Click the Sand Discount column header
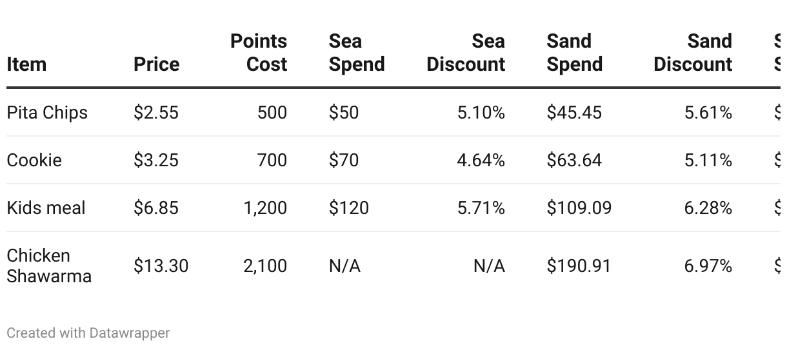The height and width of the screenshot is (348, 787). pyautogui.click(x=693, y=53)
